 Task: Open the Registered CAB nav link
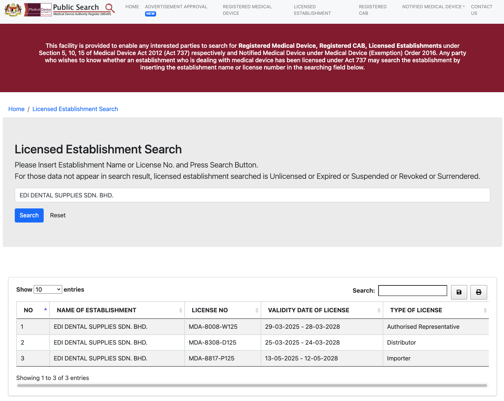coord(372,10)
